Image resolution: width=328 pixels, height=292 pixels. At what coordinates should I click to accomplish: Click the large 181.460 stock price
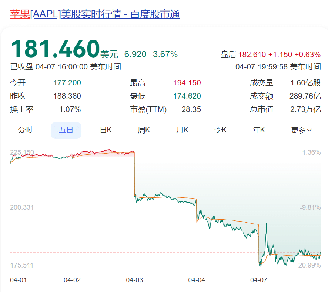[x=55, y=49]
